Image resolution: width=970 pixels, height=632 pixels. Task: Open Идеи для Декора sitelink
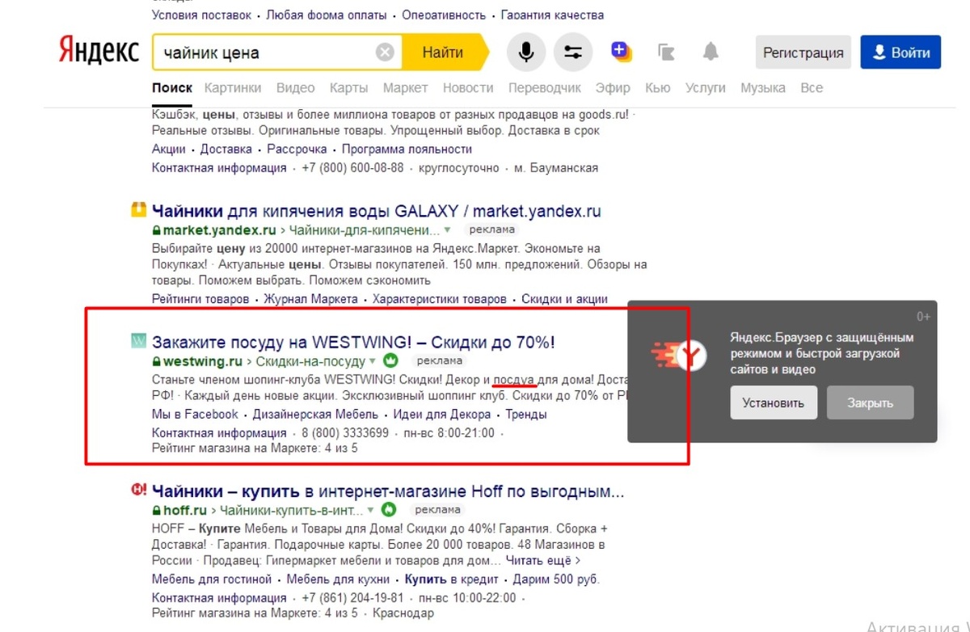(442, 415)
